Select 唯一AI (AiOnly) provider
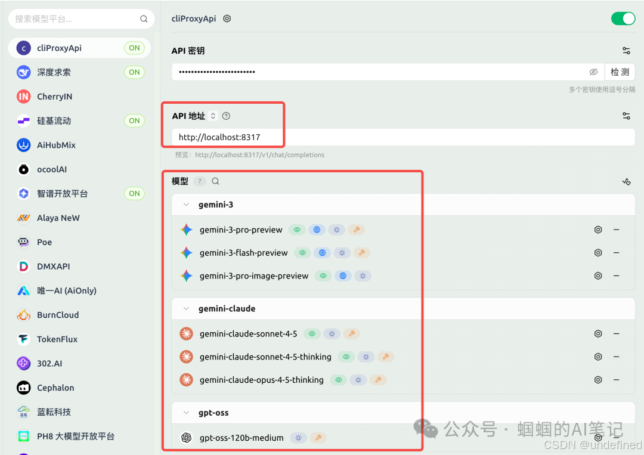 79,290
